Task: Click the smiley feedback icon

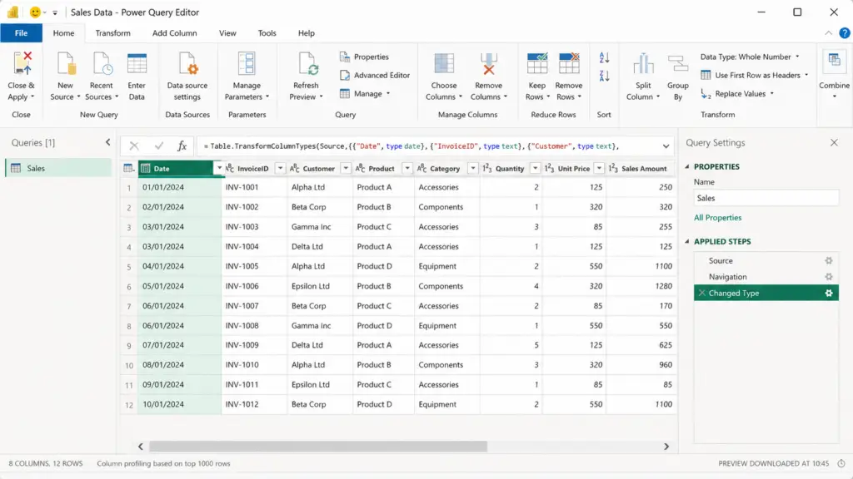Action: coord(35,12)
